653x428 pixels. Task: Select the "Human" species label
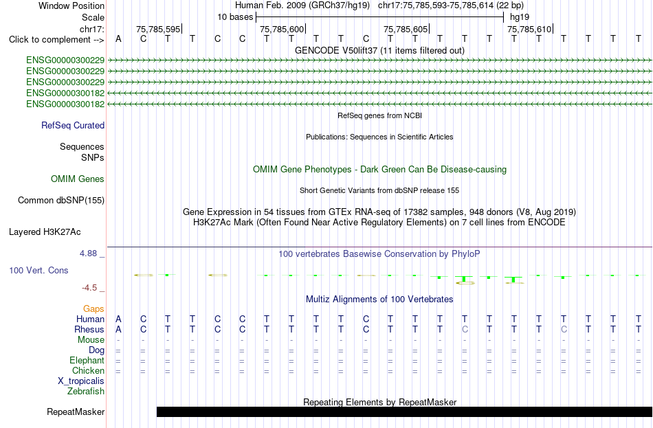[x=90, y=319]
